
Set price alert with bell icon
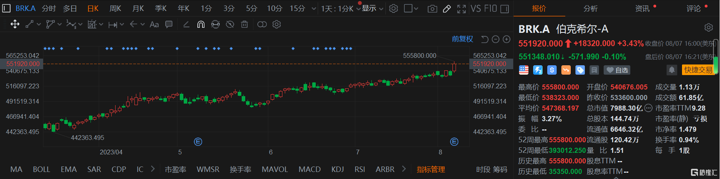pyautogui.click(x=672, y=70)
